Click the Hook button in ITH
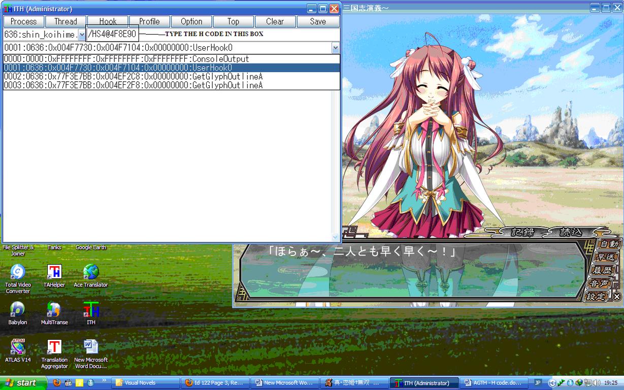 (108, 21)
